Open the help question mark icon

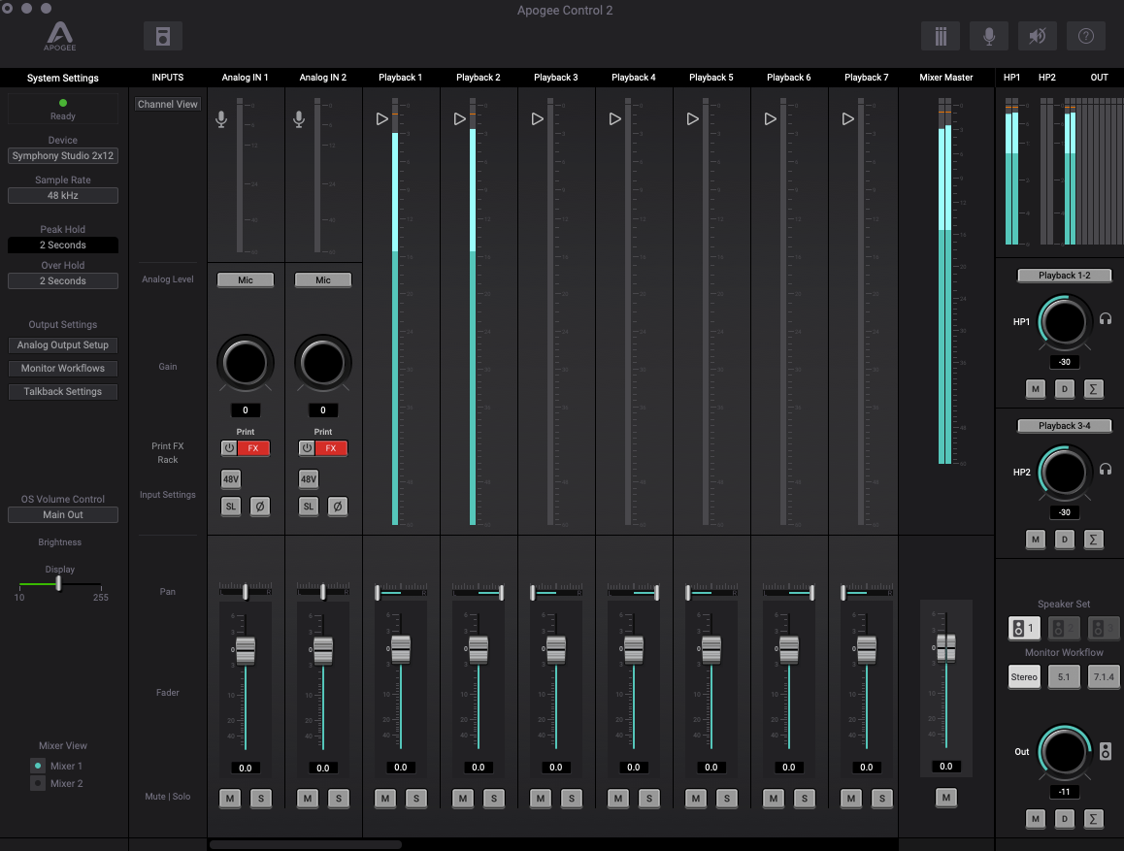[1085, 36]
